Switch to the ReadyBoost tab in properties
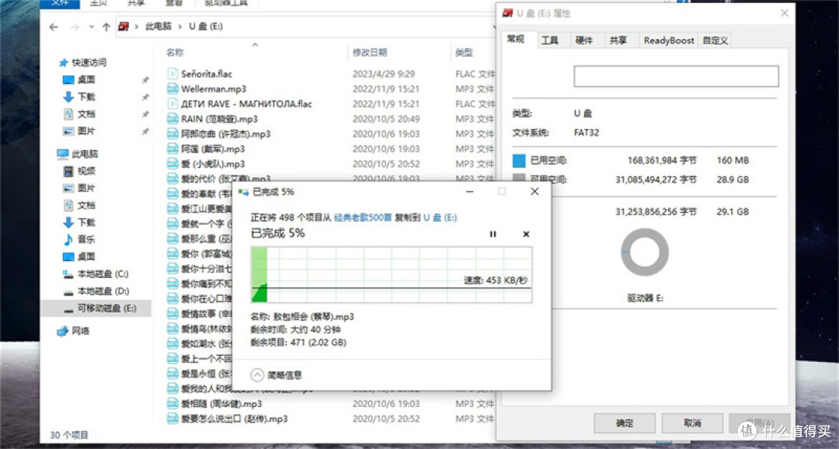Screen dimensions: 839x449 pos(669,40)
